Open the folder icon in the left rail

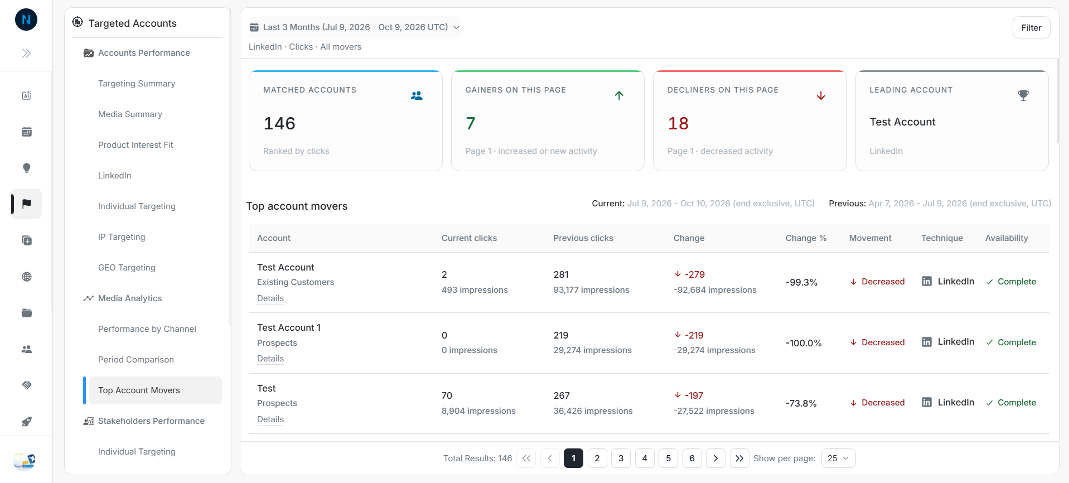[x=26, y=313]
